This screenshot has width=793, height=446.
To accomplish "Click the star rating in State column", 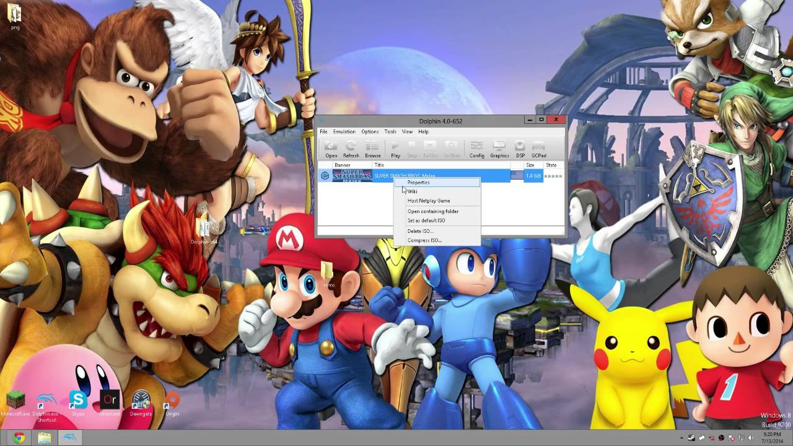I will coord(553,176).
